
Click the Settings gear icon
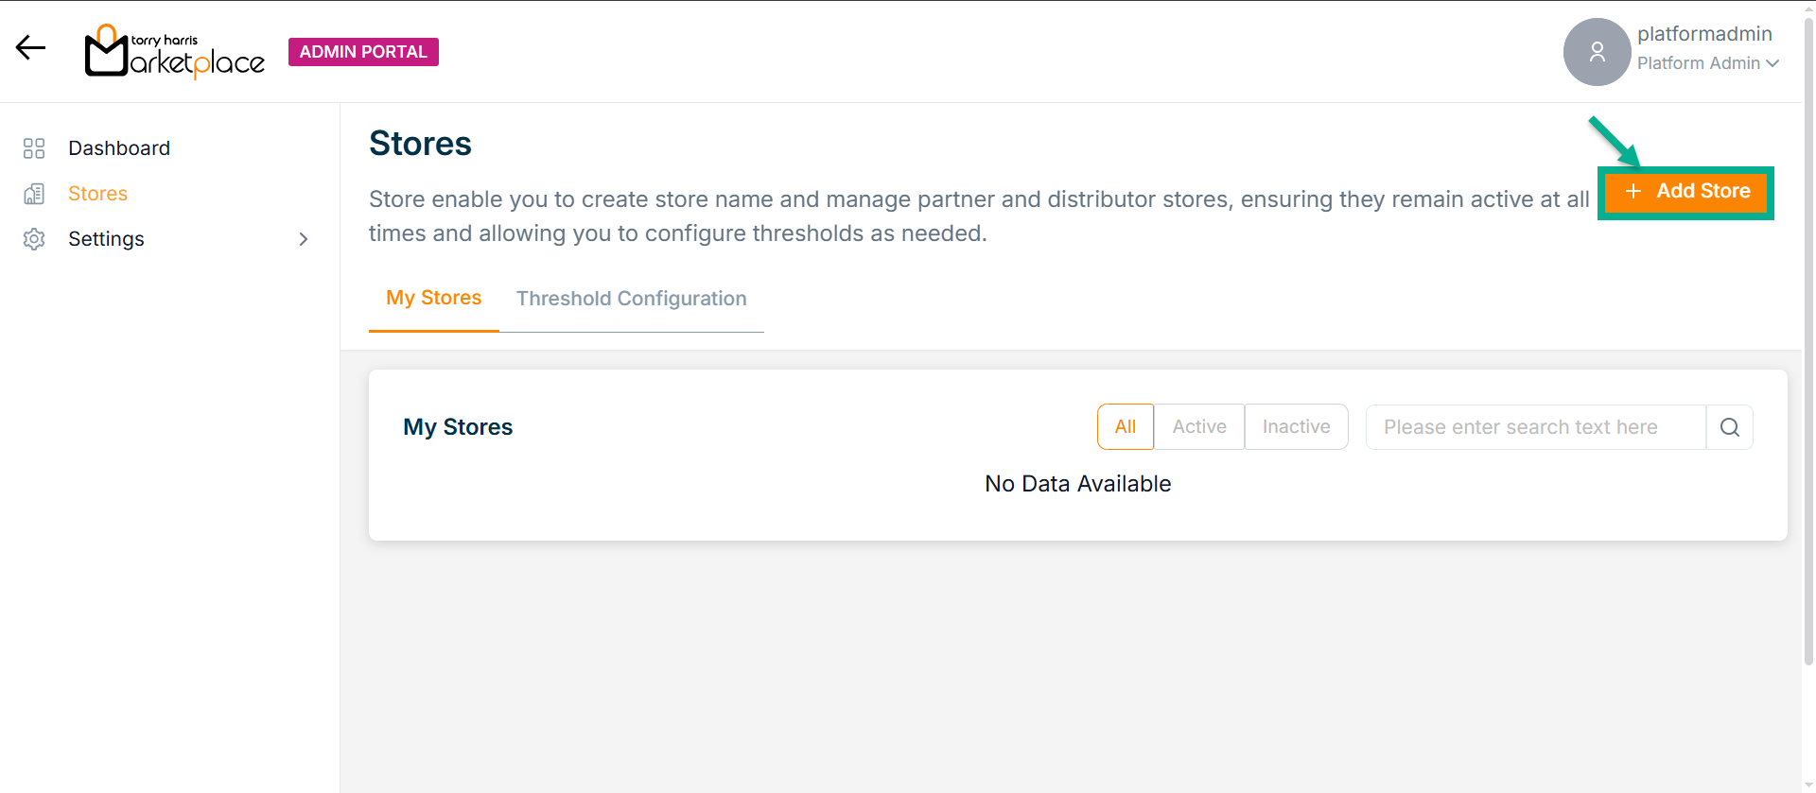[x=34, y=239]
